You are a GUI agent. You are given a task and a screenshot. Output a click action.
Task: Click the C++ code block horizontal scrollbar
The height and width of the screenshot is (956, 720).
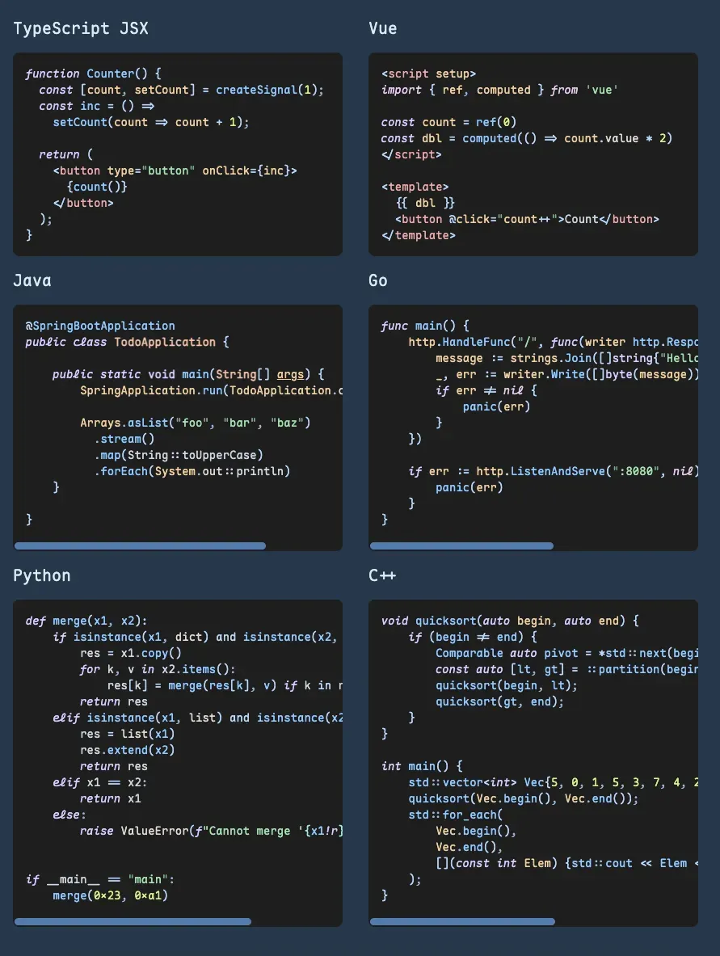click(462, 921)
